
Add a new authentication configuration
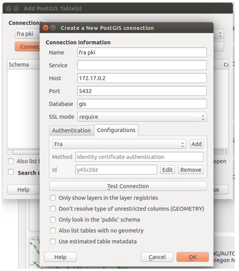(x=196, y=144)
